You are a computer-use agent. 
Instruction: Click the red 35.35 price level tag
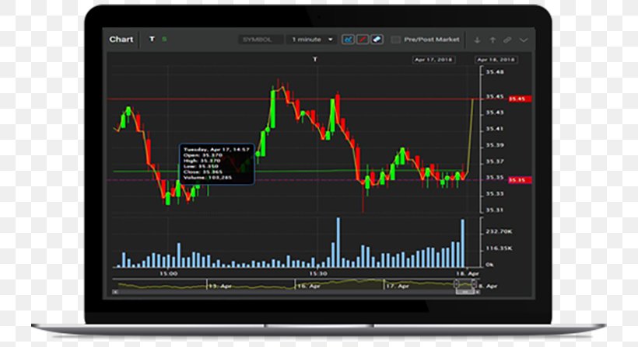click(520, 180)
